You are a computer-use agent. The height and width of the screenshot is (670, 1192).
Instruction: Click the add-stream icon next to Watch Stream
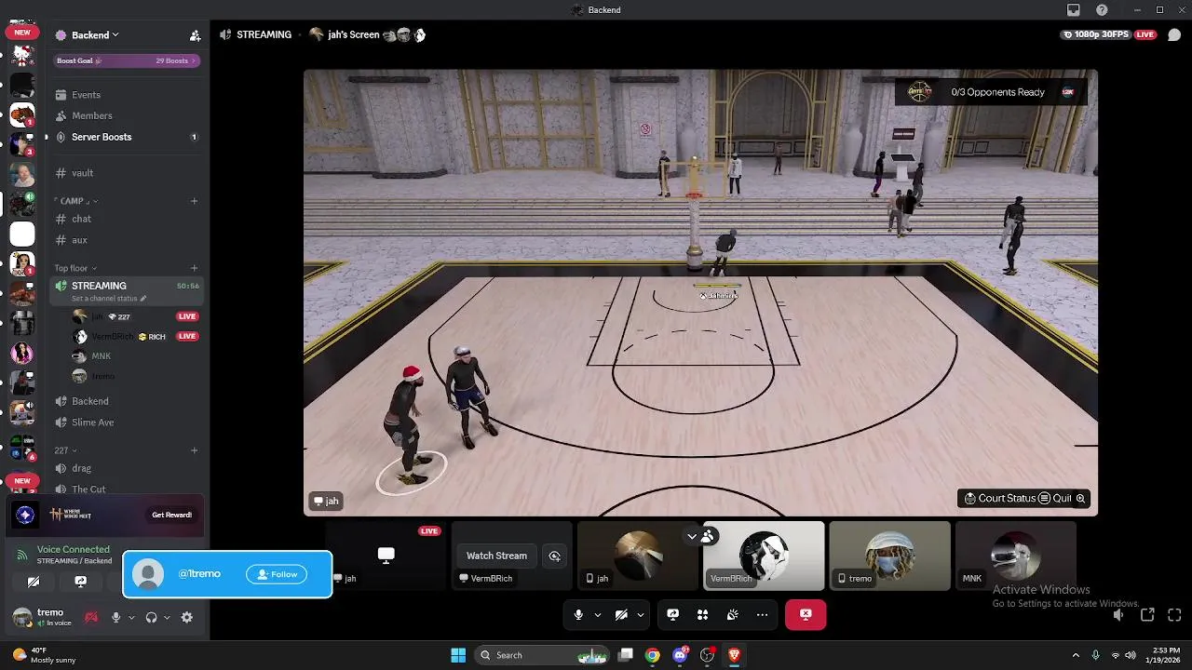click(x=554, y=556)
